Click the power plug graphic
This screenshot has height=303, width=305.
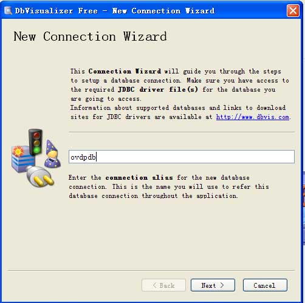point(40,176)
